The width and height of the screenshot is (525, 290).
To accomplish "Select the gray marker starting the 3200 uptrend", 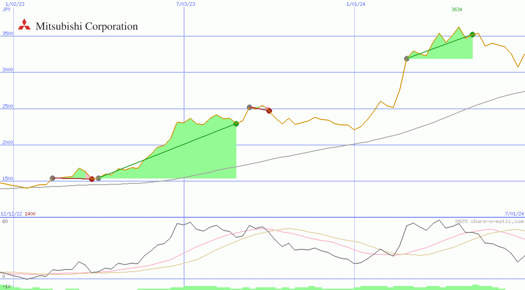I will [407, 58].
